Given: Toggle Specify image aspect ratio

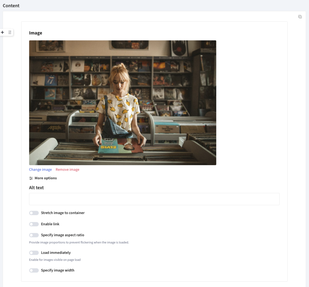Looking at the screenshot, I should pyautogui.click(x=34, y=235).
